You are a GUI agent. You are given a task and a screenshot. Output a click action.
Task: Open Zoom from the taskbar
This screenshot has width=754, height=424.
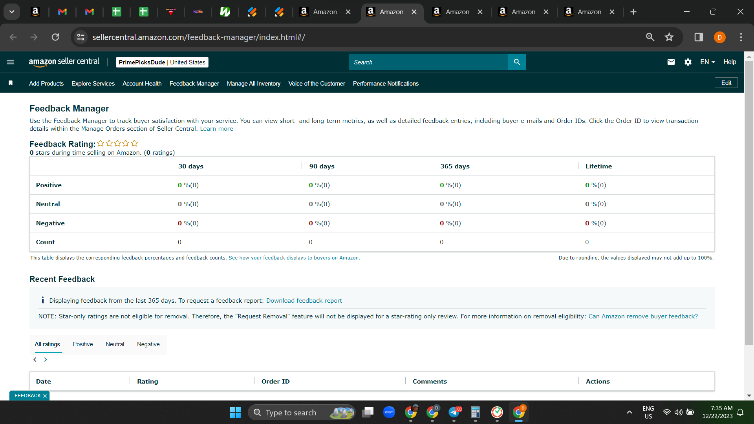tap(389, 412)
